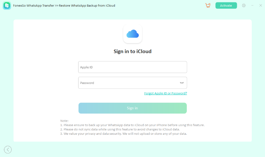Viewport: 265px width, 157px height.
Task: Click the FonesGo app logo icon
Action: (7, 6)
